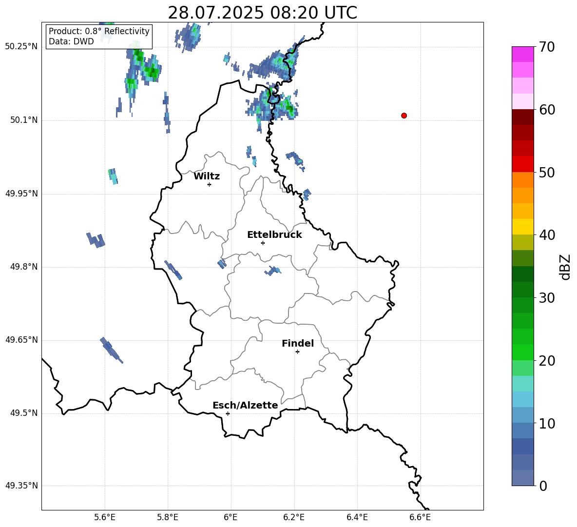Image resolution: width=577 pixels, height=527 pixels.
Task: Pick the dark maroon swatch just below the 60 tick
Action: [523, 117]
